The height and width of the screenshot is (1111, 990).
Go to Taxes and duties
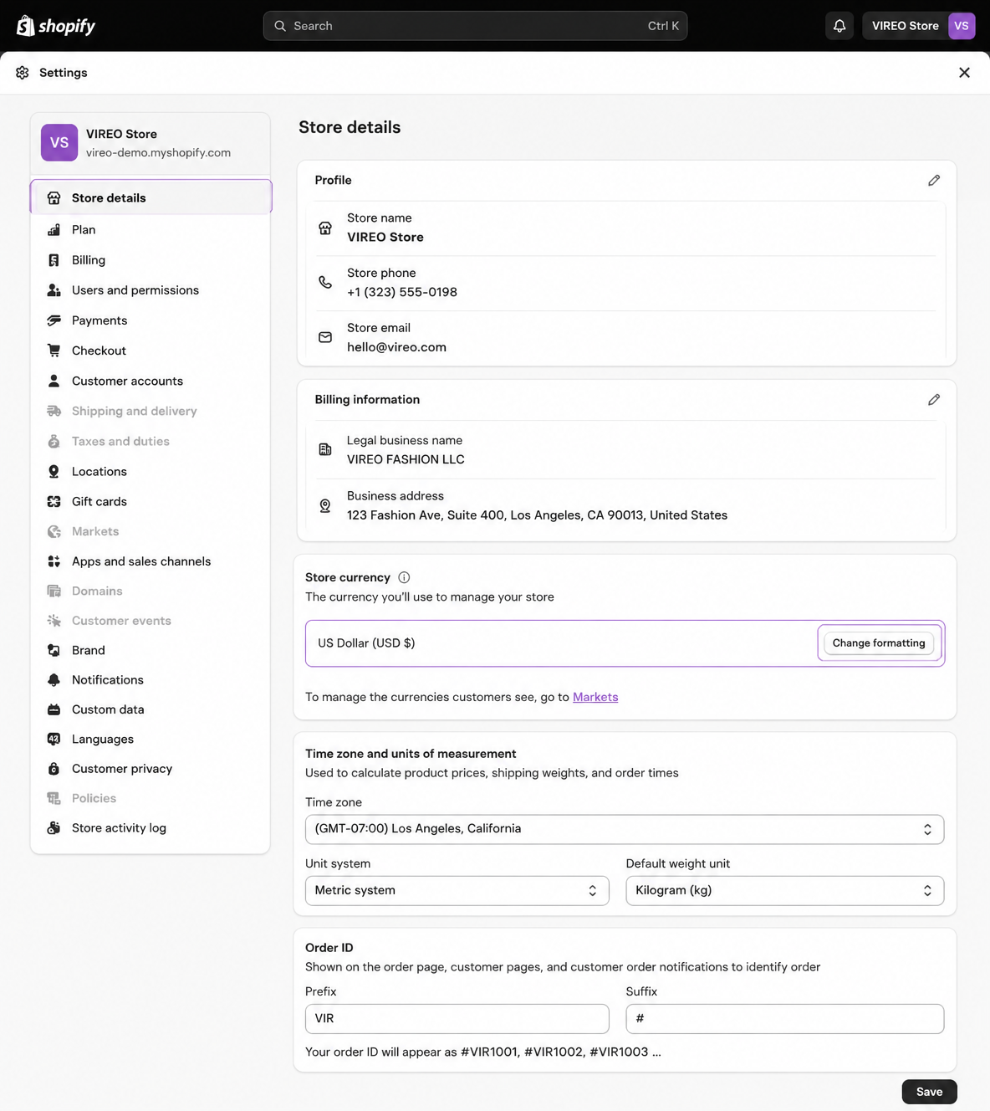(x=120, y=441)
